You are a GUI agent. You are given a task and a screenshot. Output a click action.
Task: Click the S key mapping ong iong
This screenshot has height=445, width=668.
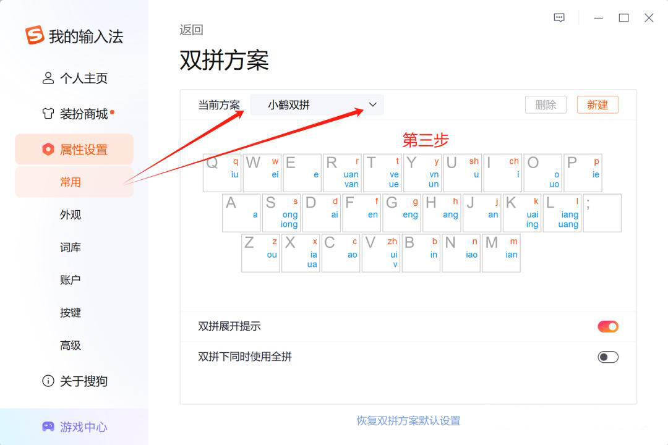281,213
